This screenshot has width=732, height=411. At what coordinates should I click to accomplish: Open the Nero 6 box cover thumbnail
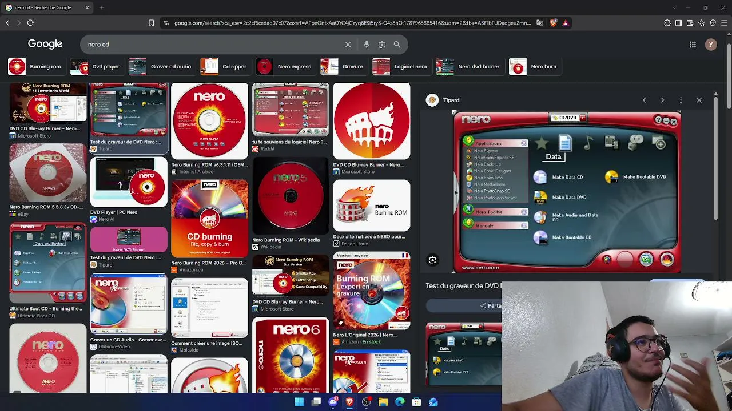[x=291, y=355]
